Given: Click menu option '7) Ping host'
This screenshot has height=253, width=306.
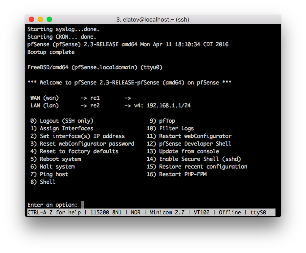Looking at the screenshot, I should point(49,174).
